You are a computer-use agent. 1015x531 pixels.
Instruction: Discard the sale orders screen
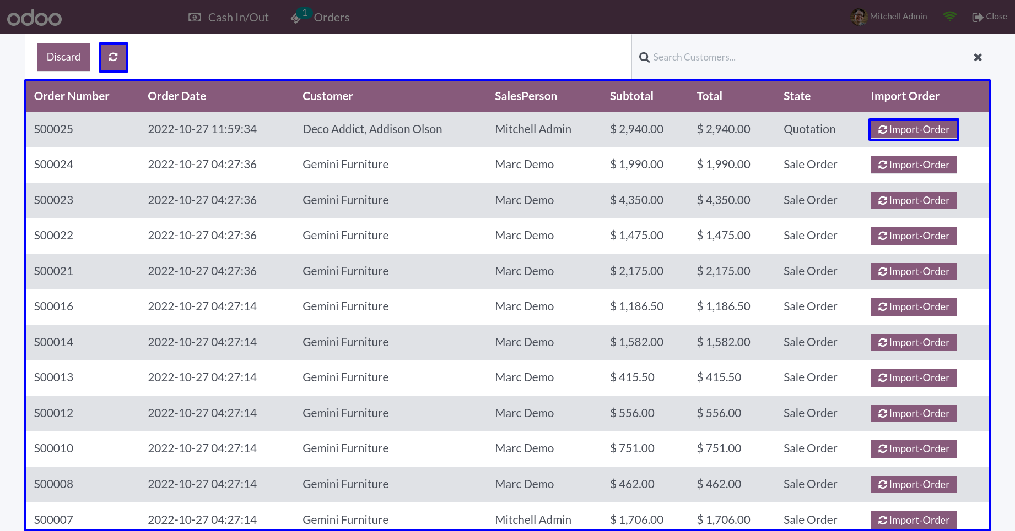[63, 57]
